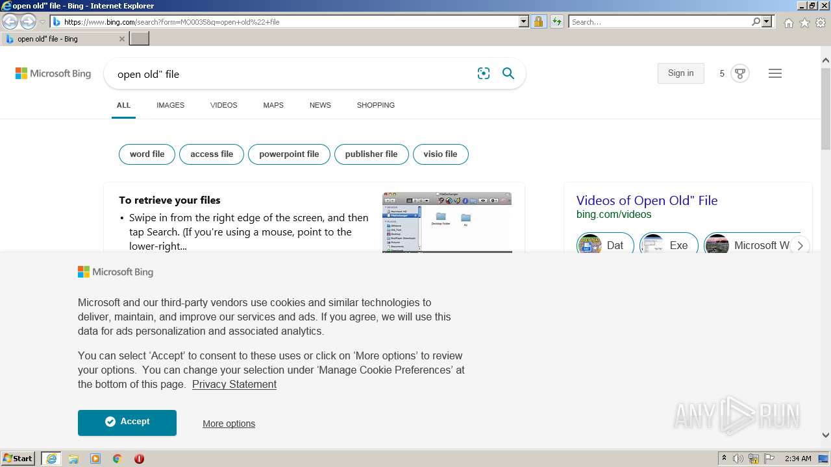Open the Tools gear icon
This screenshot has height=467, width=831.
pyautogui.click(x=821, y=23)
